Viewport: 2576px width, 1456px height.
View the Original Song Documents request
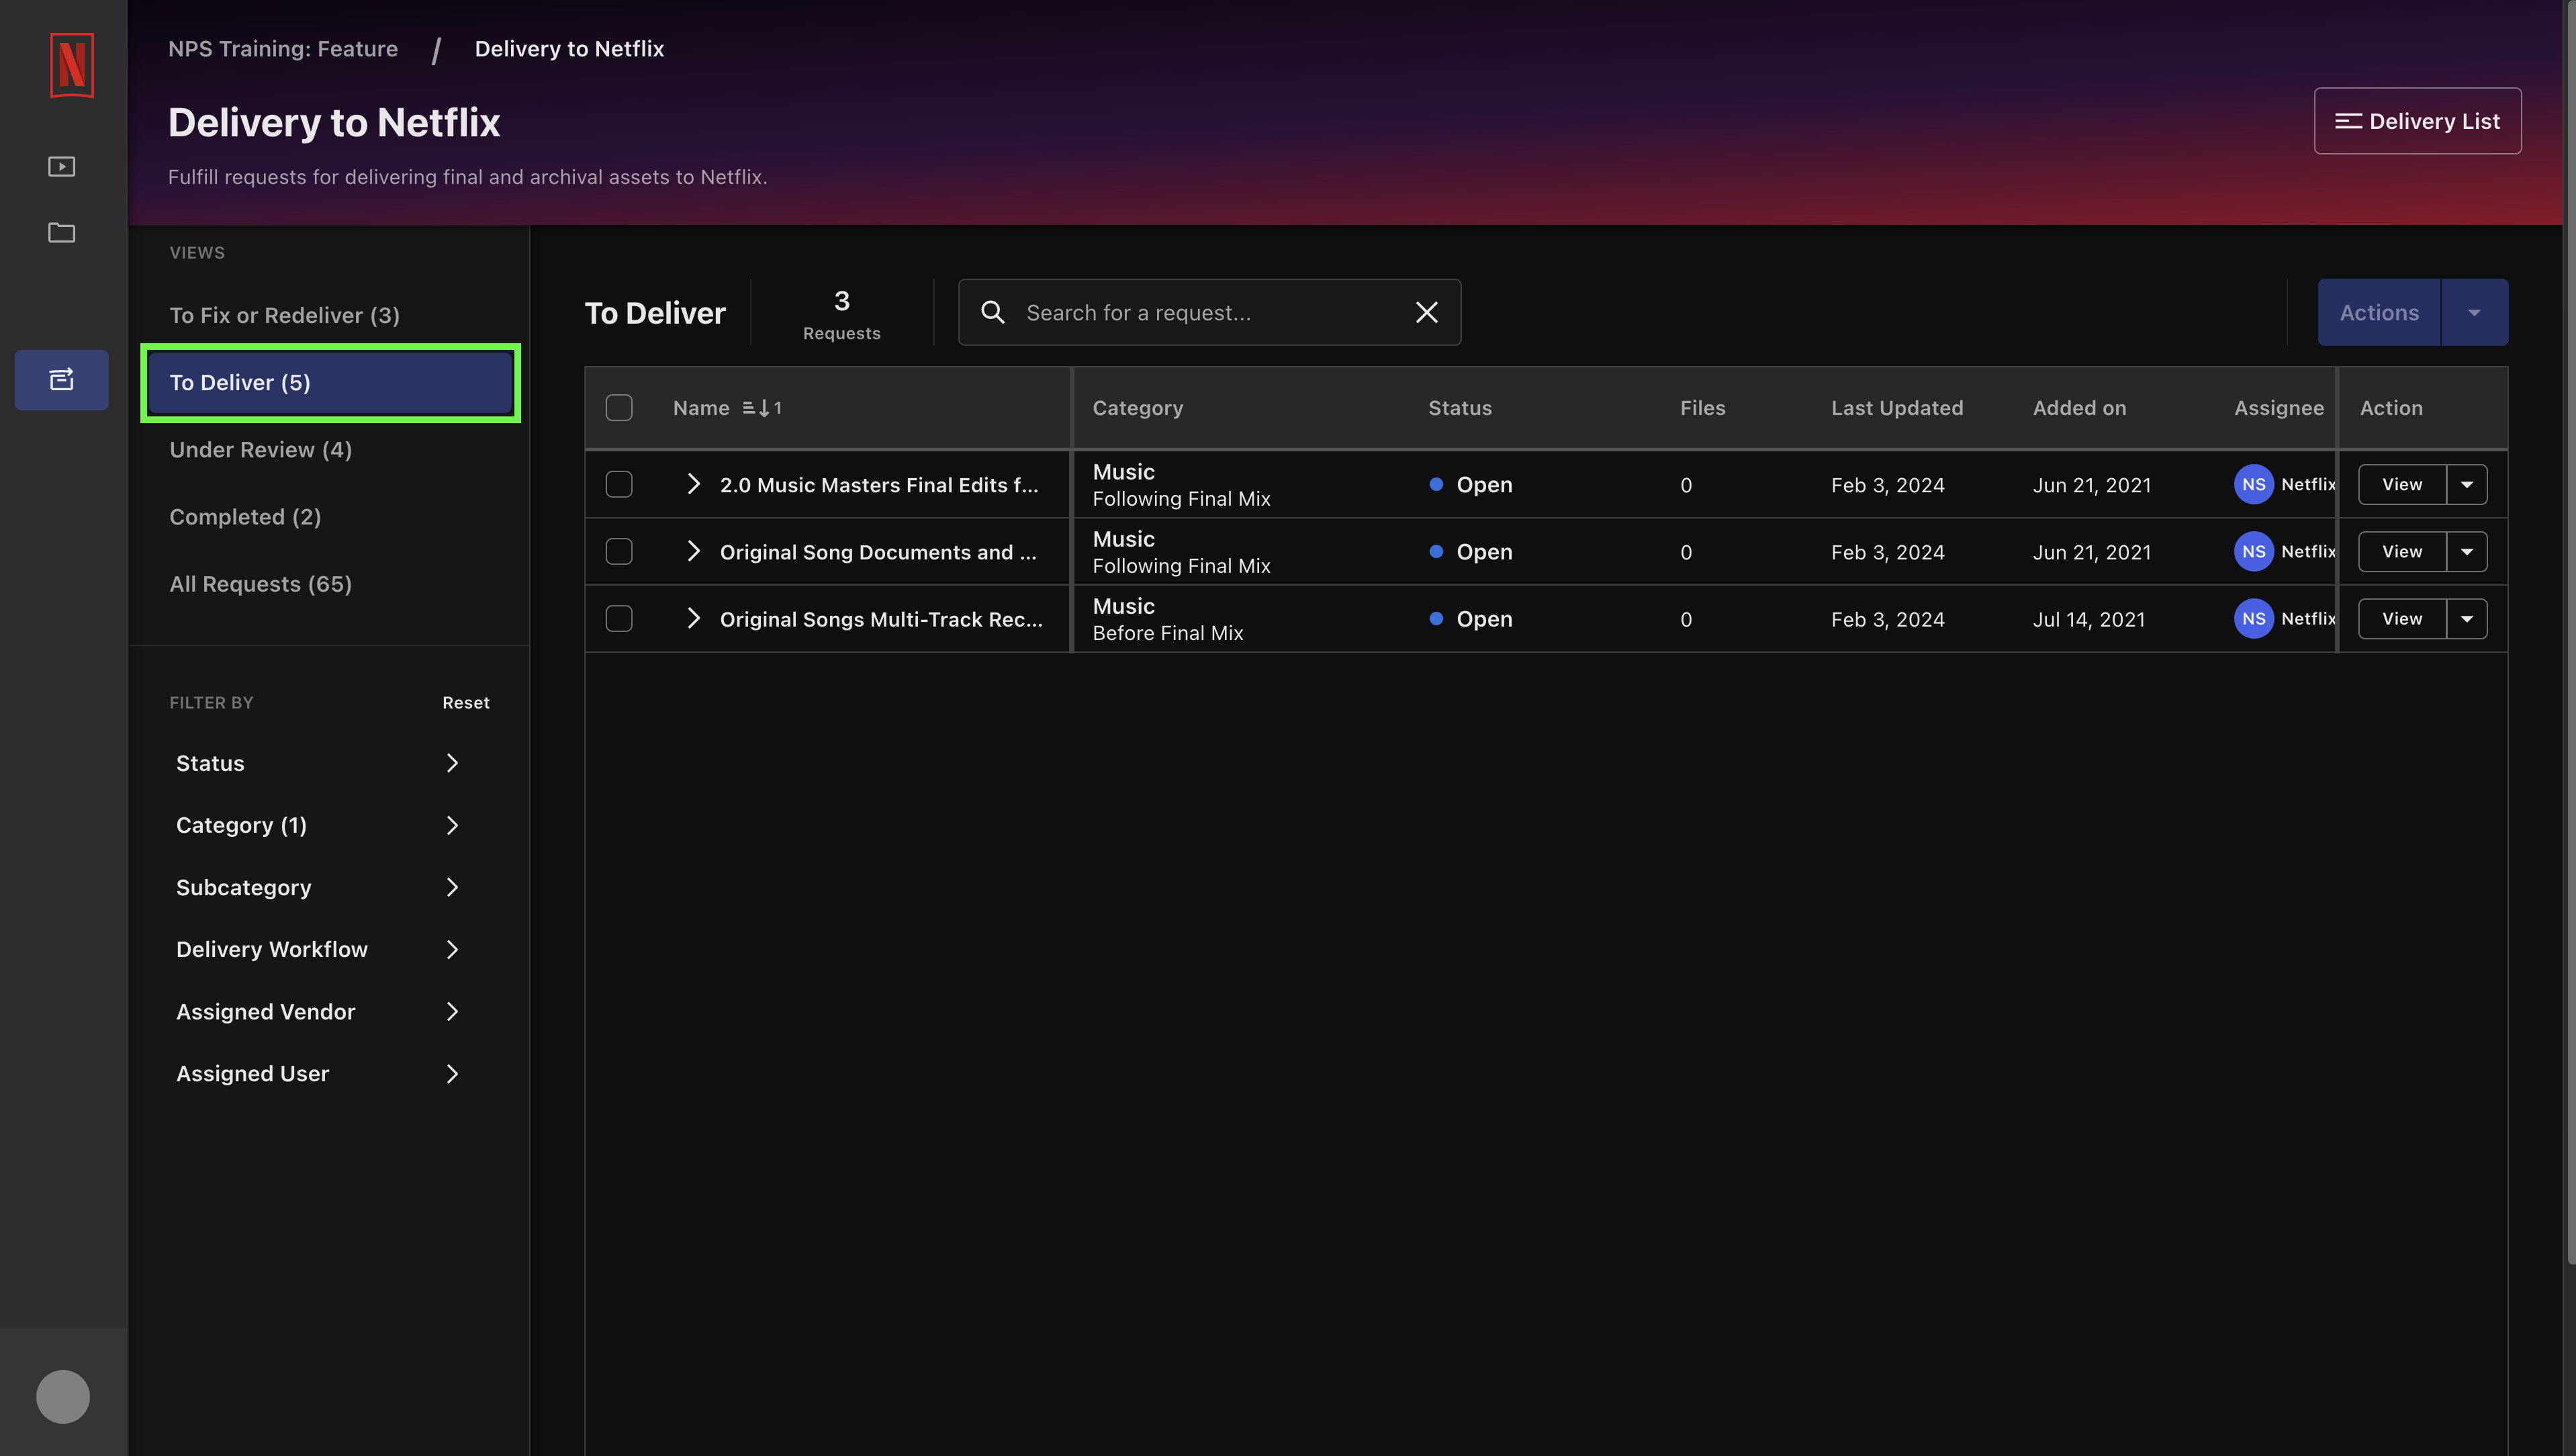pos(2402,551)
